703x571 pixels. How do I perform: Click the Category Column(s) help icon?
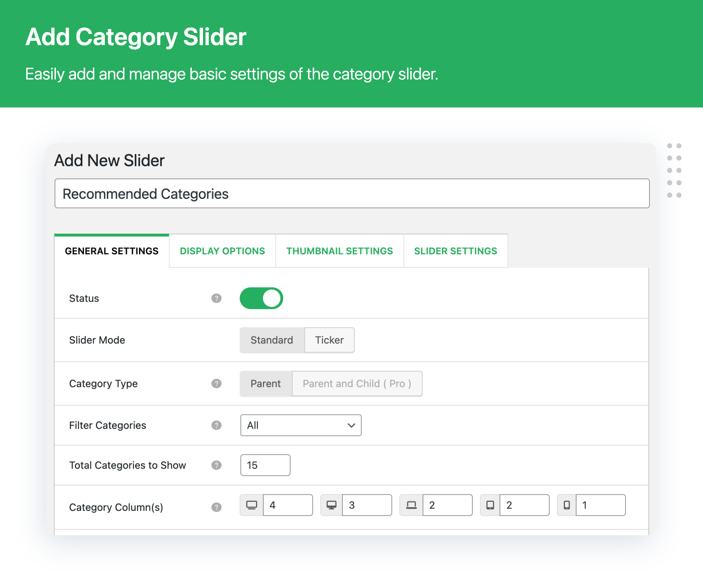(216, 507)
